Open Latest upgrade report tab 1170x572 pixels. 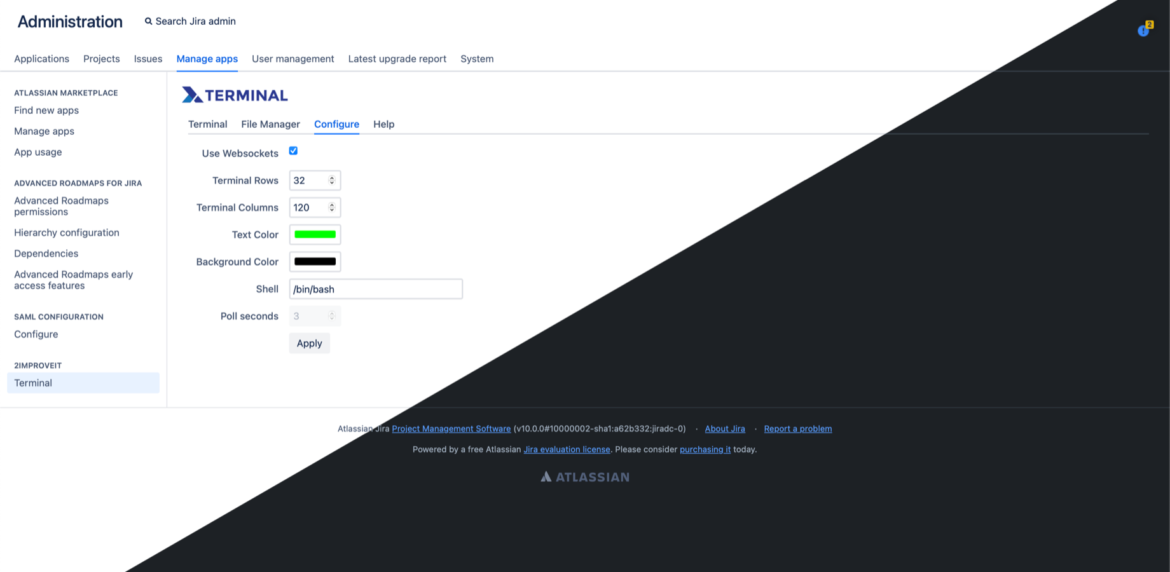pyautogui.click(x=397, y=58)
